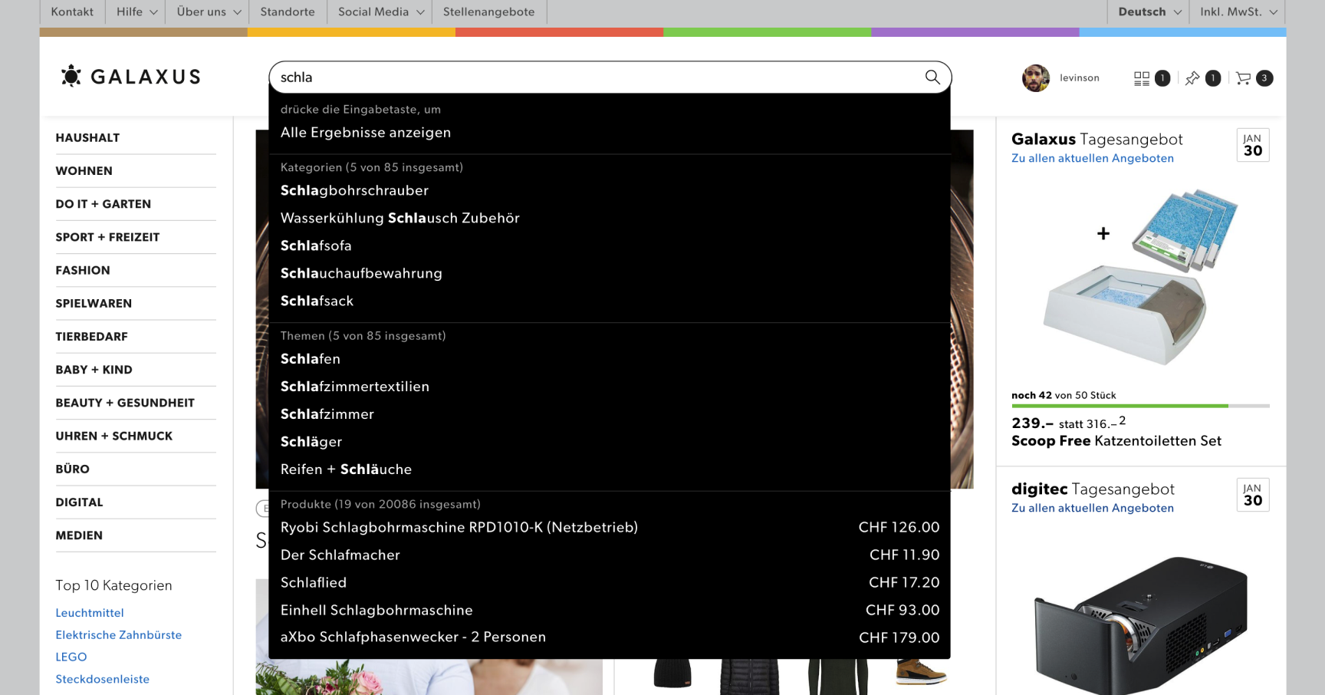Image resolution: width=1325 pixels, height=695 pixels.
Task: Click the Scoop Free Katzentoiletten image
Action: pyautogui.click(x=1140, y=276)
